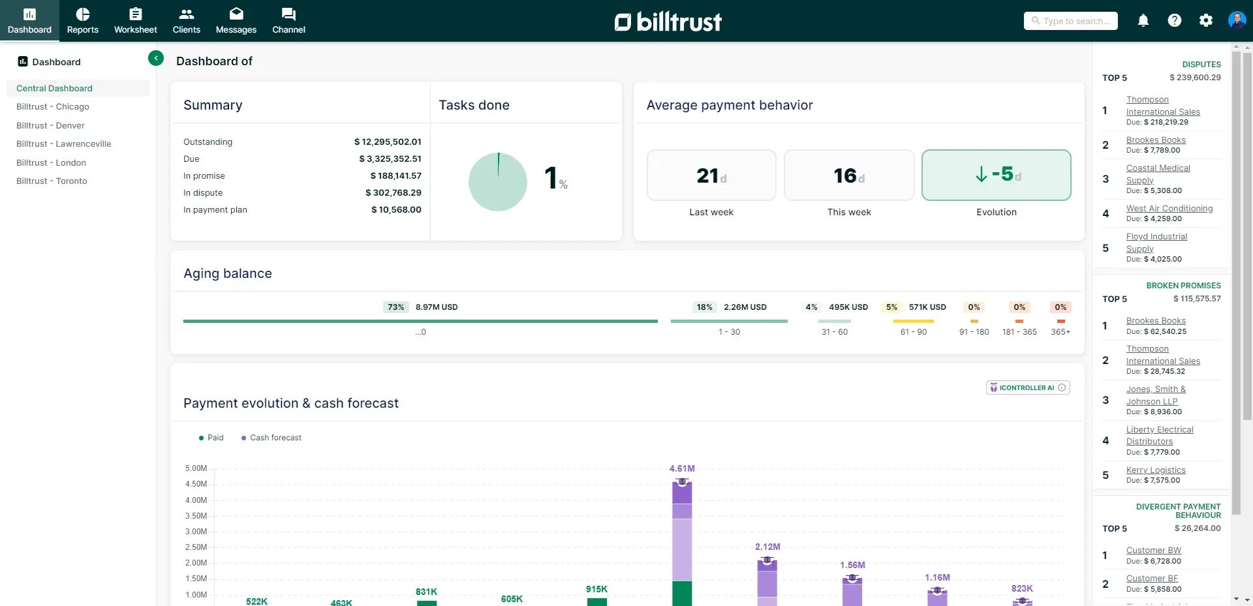Select Billtrust - Lawrenceville
The height and width of the screenshot is (606, 1253).
pos(64,144)
